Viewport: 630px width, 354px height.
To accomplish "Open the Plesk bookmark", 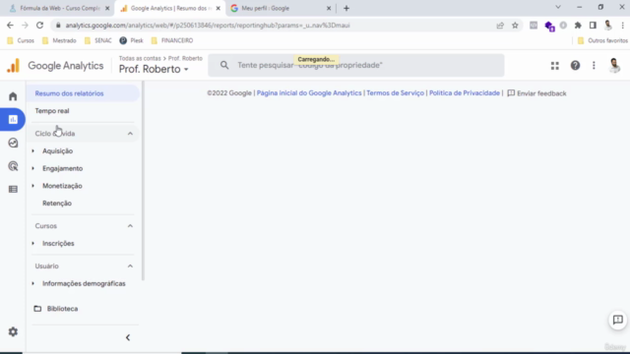I will (x=131, y=40).
